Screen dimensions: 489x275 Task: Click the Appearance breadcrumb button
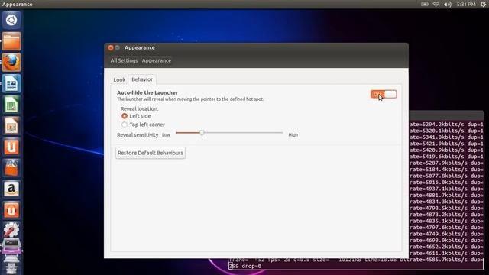[x=157, y=60]
